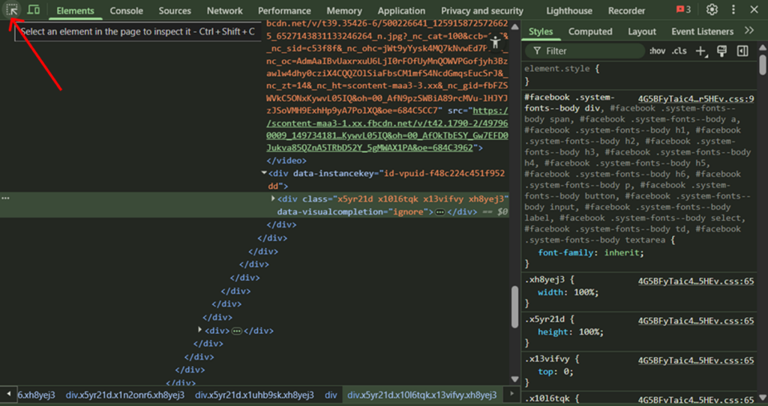The width and height of the screenshot is (768, 406).
Task: Toggle the device toolbar icon
Action: tap(34, 10)
